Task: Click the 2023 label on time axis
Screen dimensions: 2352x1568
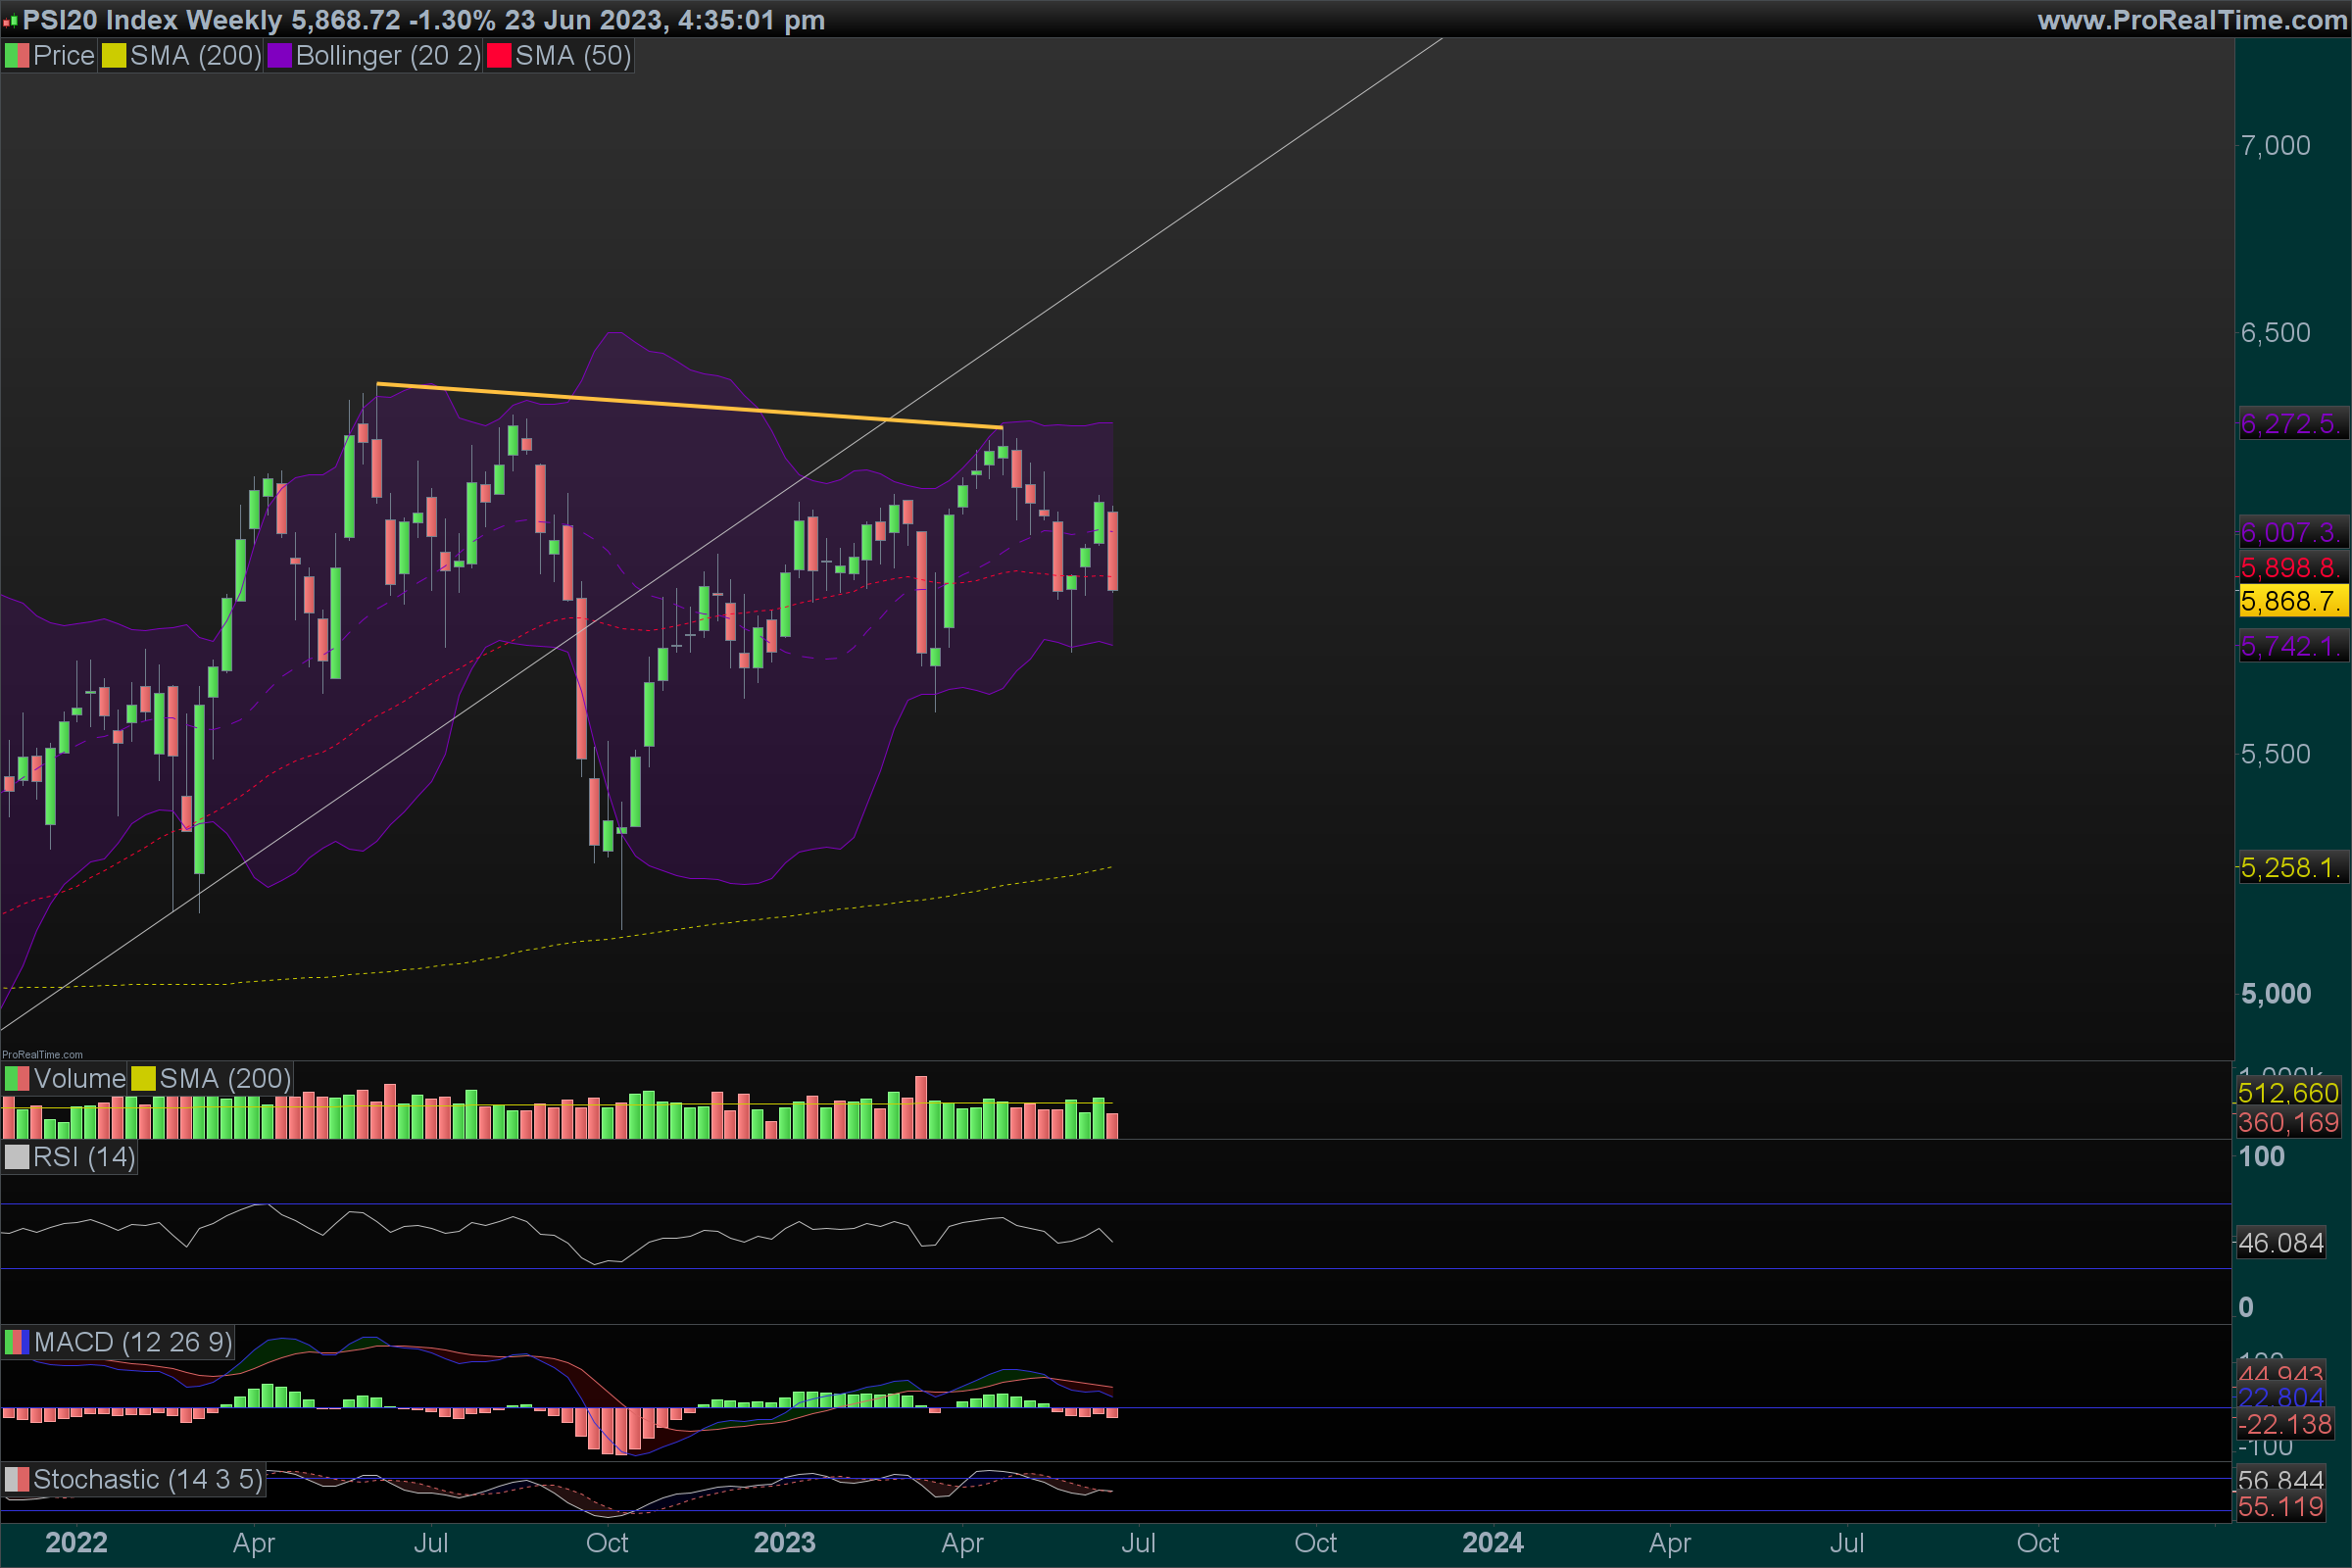Action: pos(784,1542)
